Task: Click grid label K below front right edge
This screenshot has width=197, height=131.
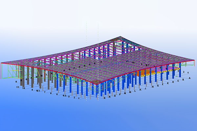Action: pos(140,89)
